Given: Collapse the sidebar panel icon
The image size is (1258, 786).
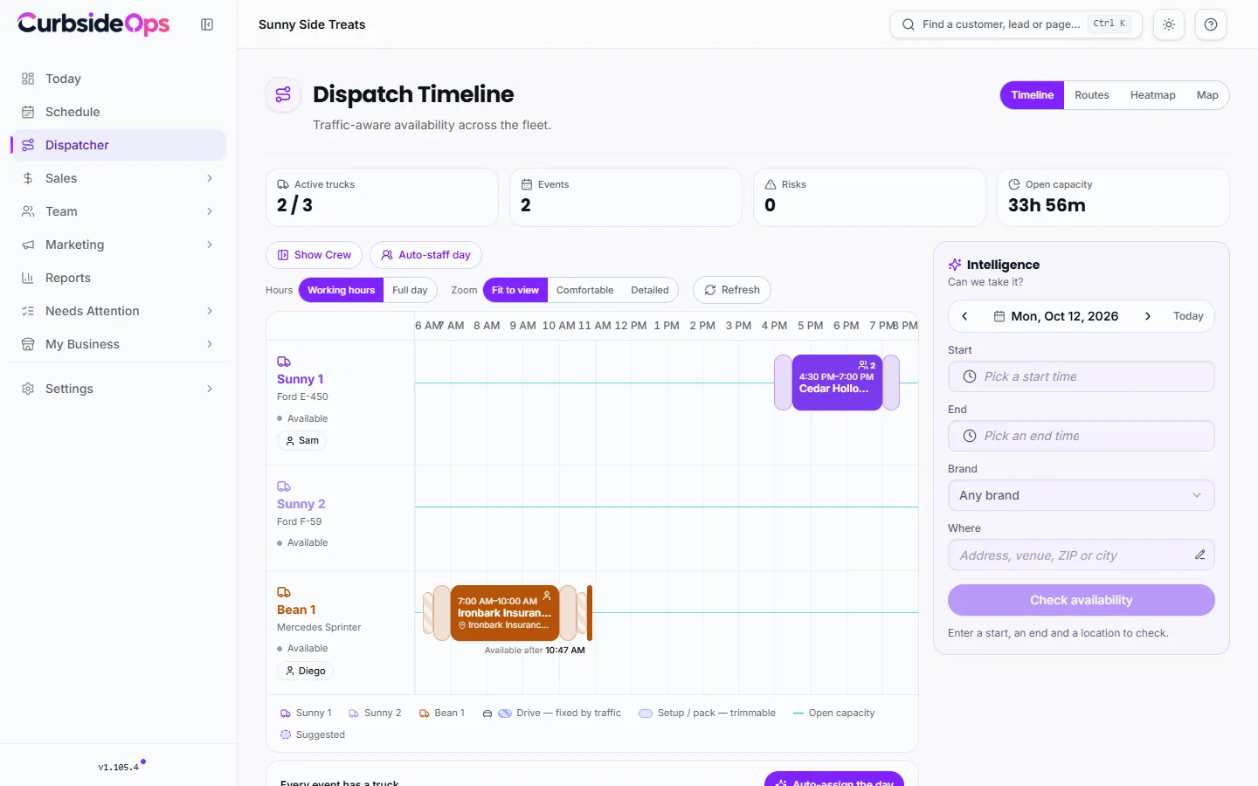Looking at the screenshot, I should pos(207,24).
